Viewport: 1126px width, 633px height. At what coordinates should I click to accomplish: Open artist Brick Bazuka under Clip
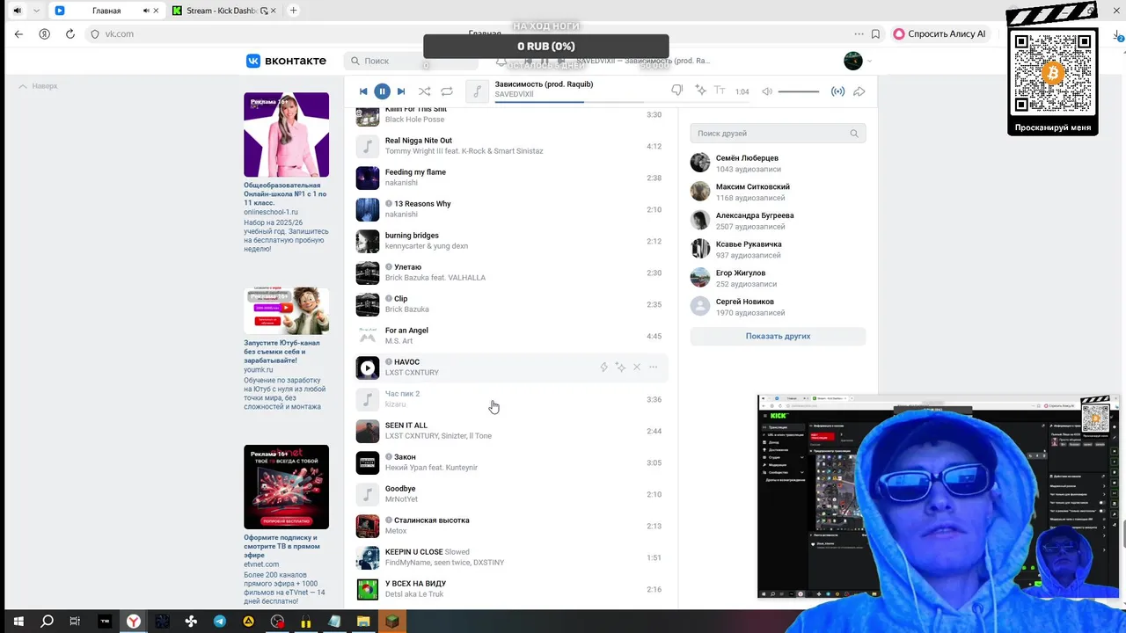407,309
